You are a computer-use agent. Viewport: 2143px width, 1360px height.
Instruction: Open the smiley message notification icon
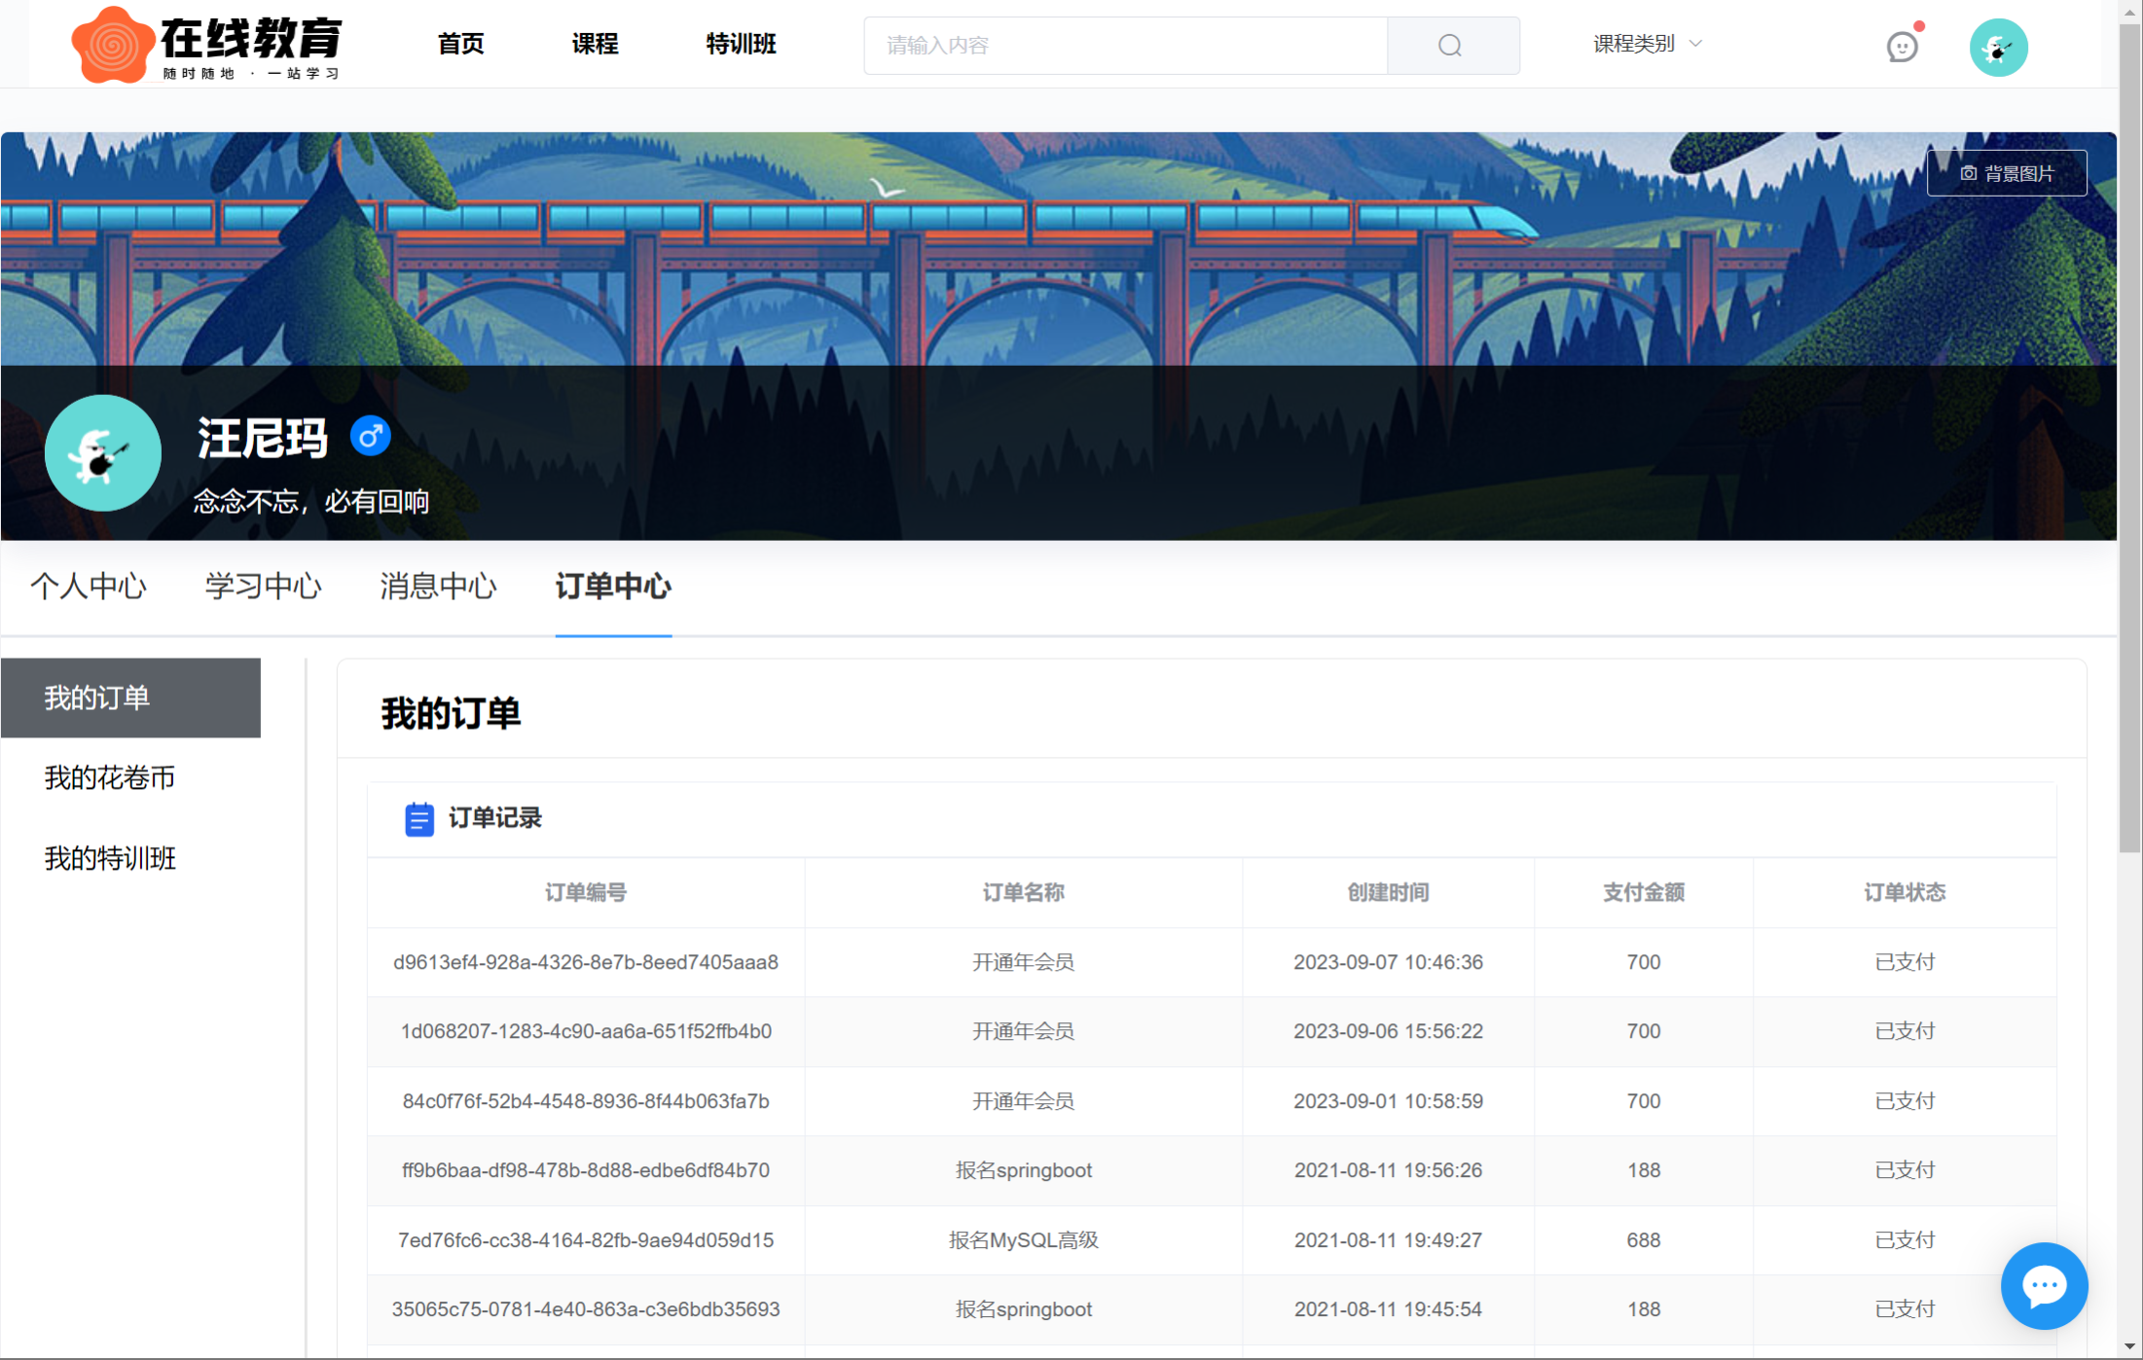click(x=1901, y=47)
